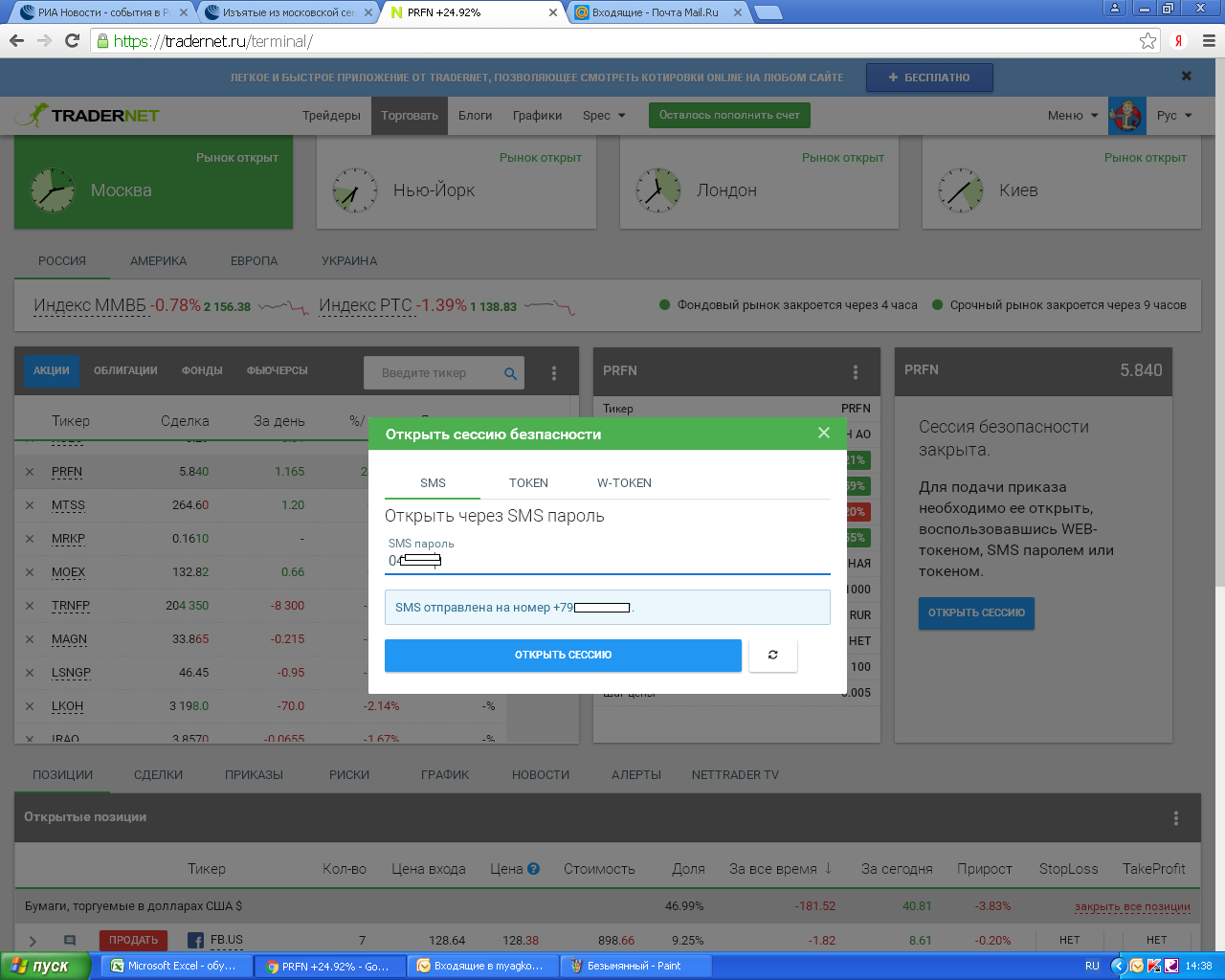Switch to the W-TOKEN tab
Viewport: 1225px width, 980px height.
pyautogui.click(x=624, y=483)
